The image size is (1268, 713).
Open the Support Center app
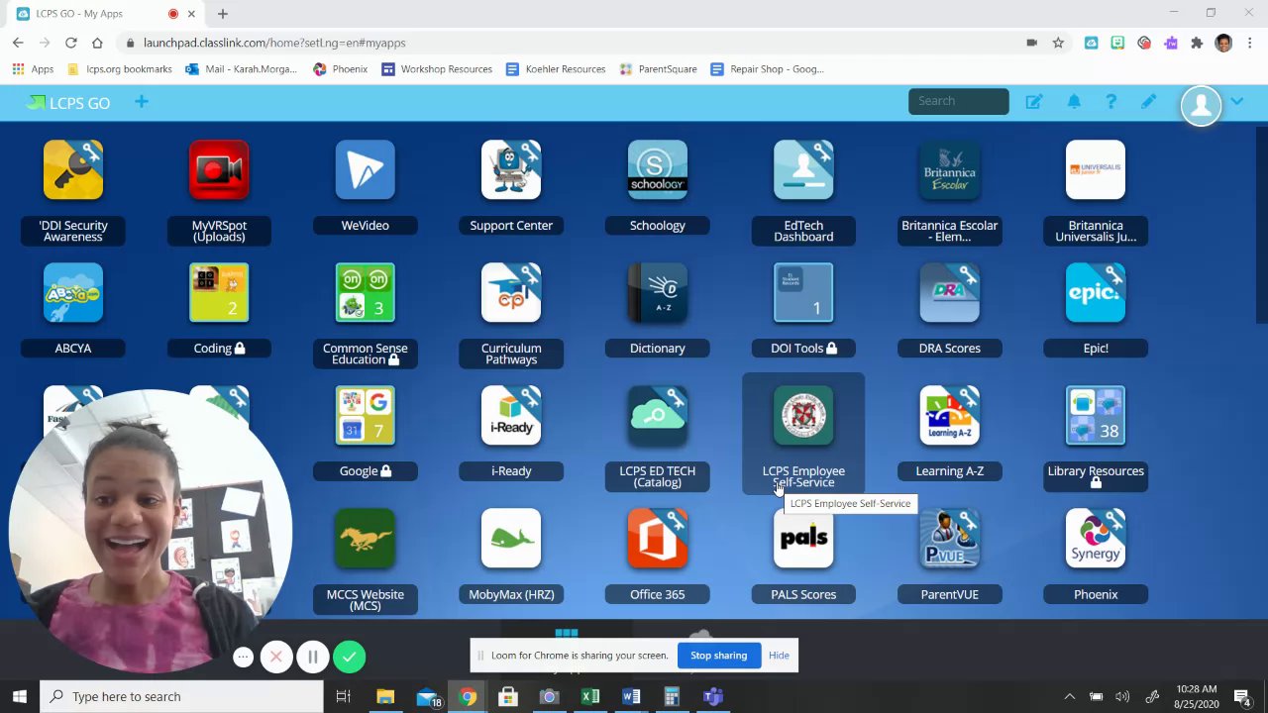511,170
